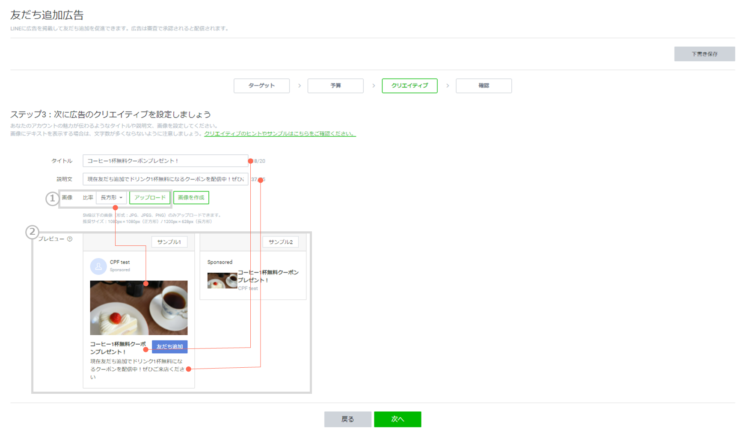
Task: Click the アップロード button
Action: pyautogui.click(x=150, y=198)
